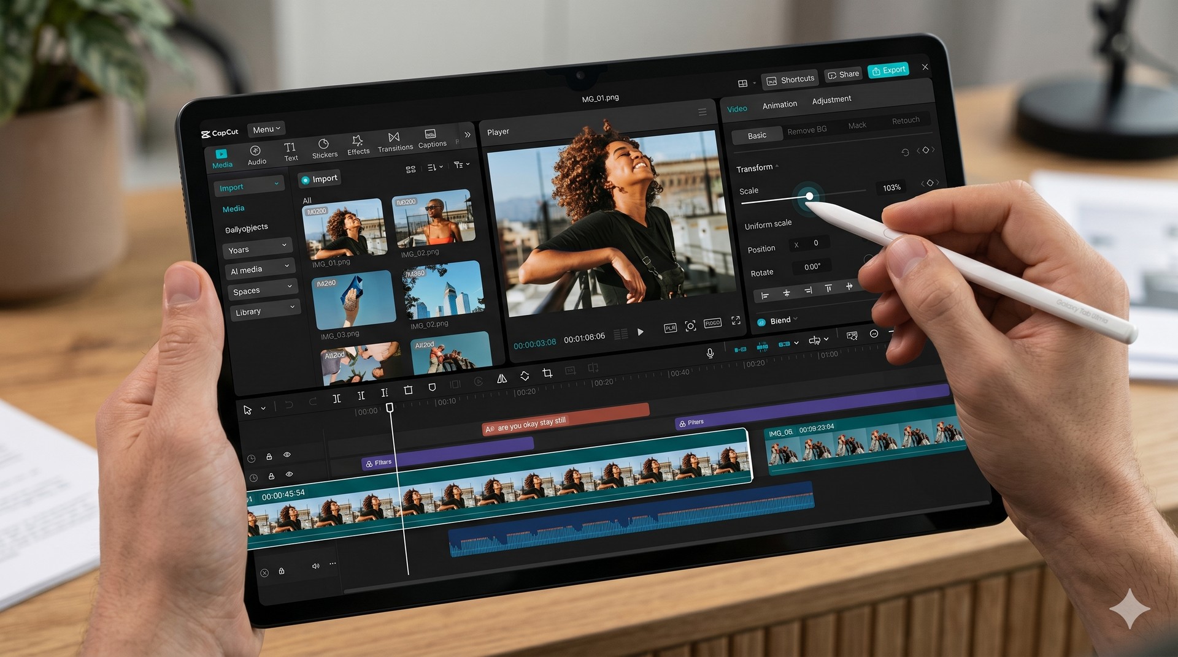Open the Player hamburger options menu
The height and width of the screenshot is (657, 1178).
(x=703, y=112)
